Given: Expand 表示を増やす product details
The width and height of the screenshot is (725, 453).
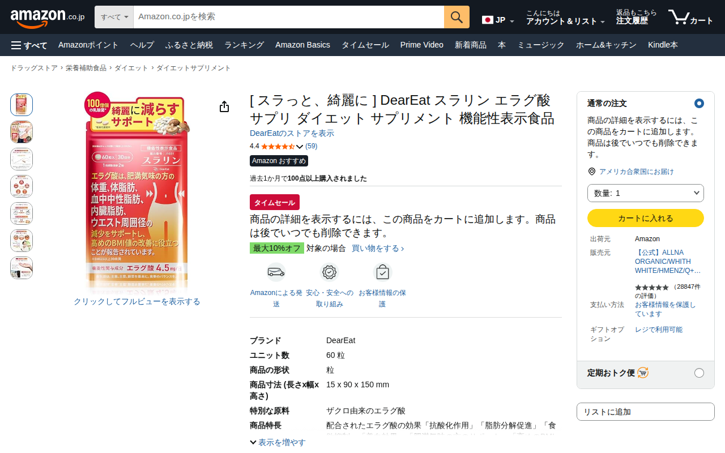Looking at the screenshot, I should click(x=278, y=442).
